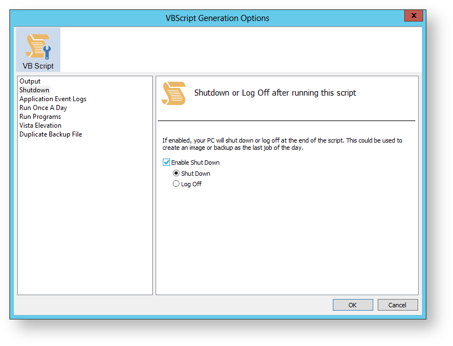
Task: Confirm settings with the OK button
Action: [x=353, y=305]
